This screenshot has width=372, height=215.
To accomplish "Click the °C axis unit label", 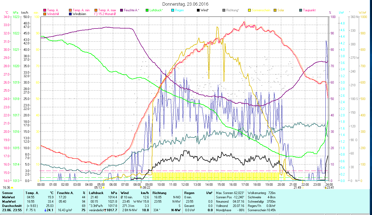I will click(x=7, y=13).
